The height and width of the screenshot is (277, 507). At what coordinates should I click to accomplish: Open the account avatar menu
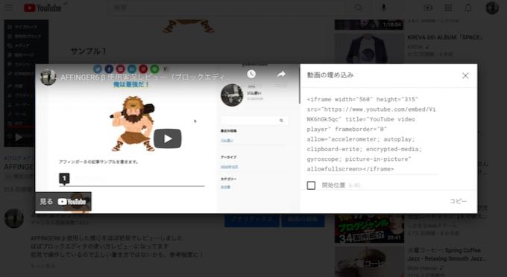(x=492, y=7)
